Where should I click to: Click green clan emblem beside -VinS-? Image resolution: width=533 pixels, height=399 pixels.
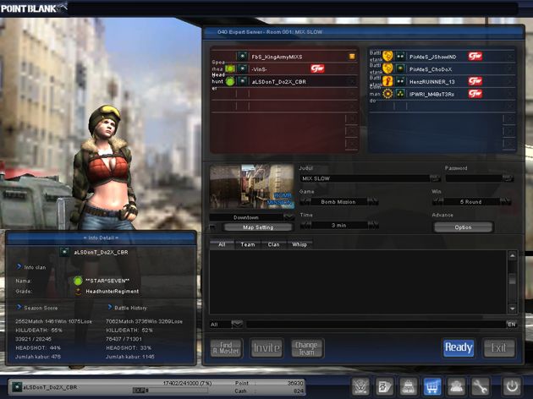click(x=230, y=69)
